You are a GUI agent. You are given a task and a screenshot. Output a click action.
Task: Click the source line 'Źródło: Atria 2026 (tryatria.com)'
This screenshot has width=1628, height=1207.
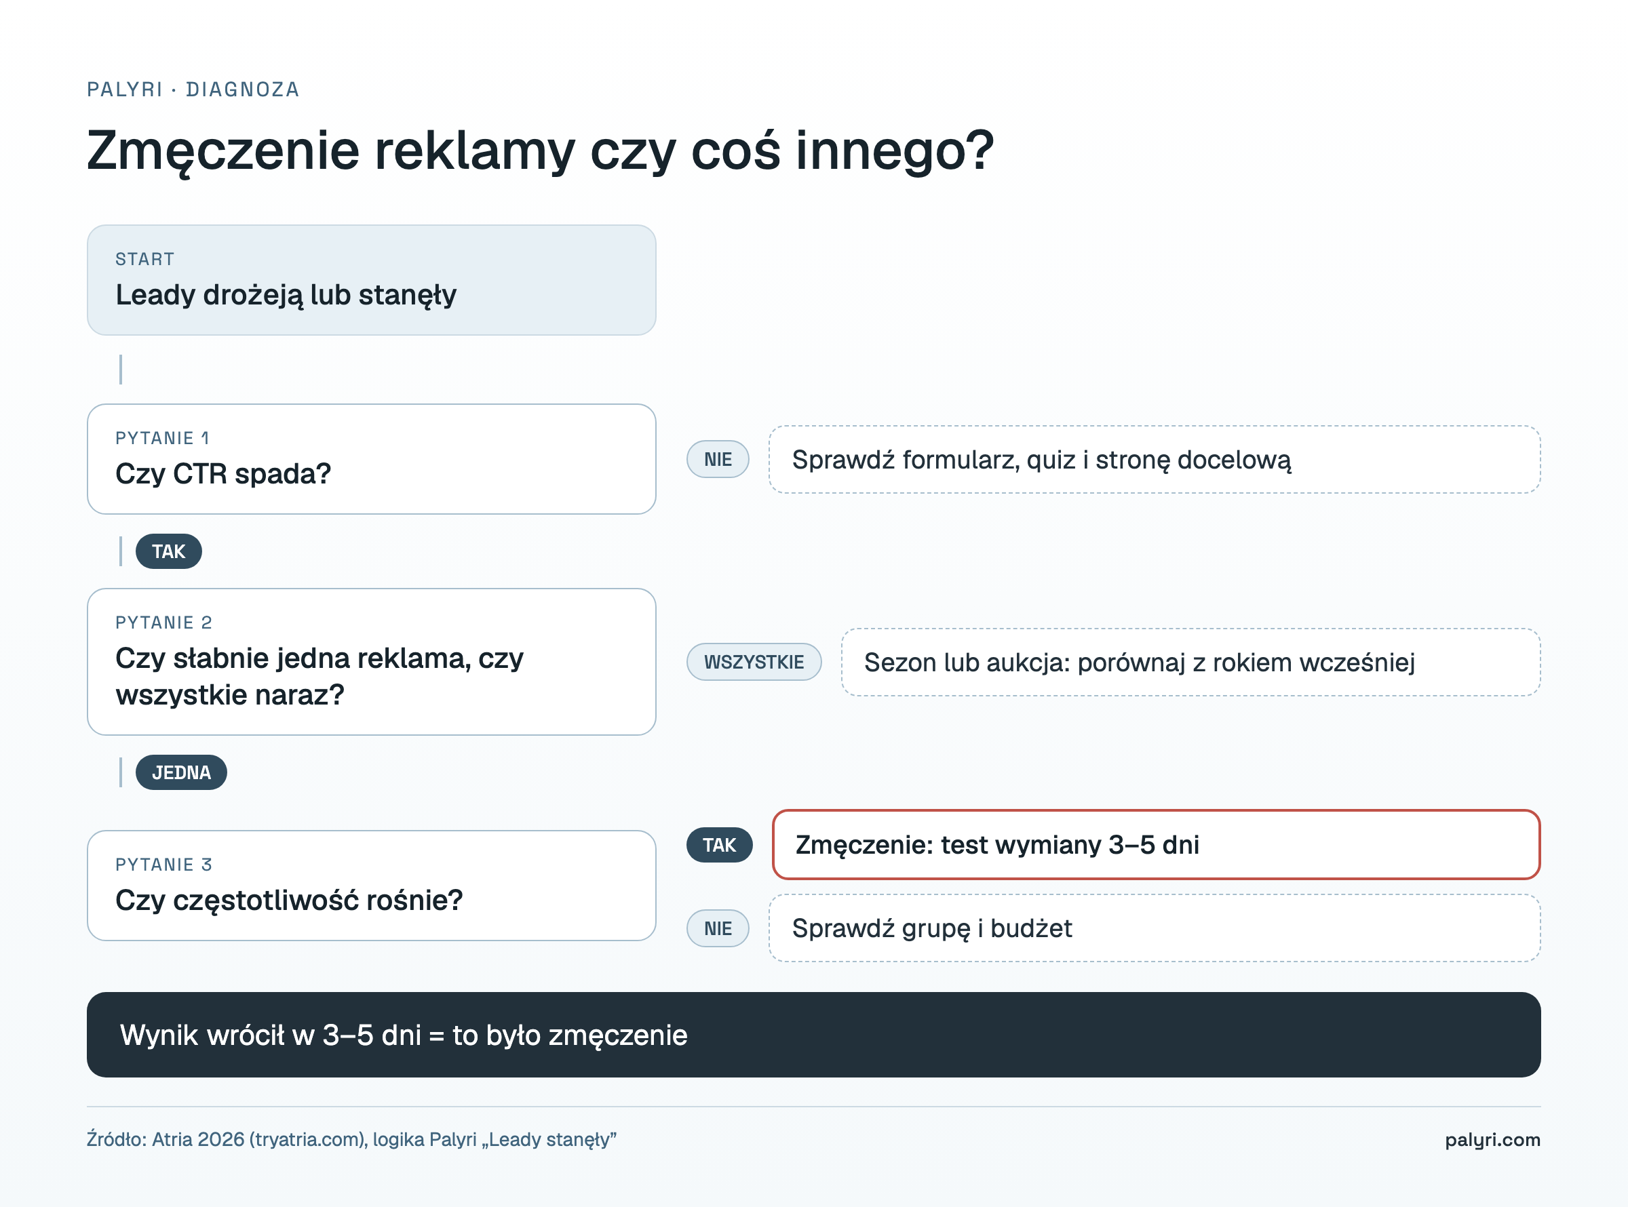pyautogui.click(x=351, y=1139)
